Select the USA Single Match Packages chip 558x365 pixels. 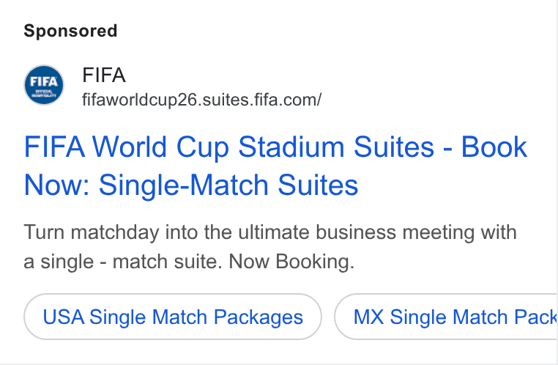click(x=173, y=317)
